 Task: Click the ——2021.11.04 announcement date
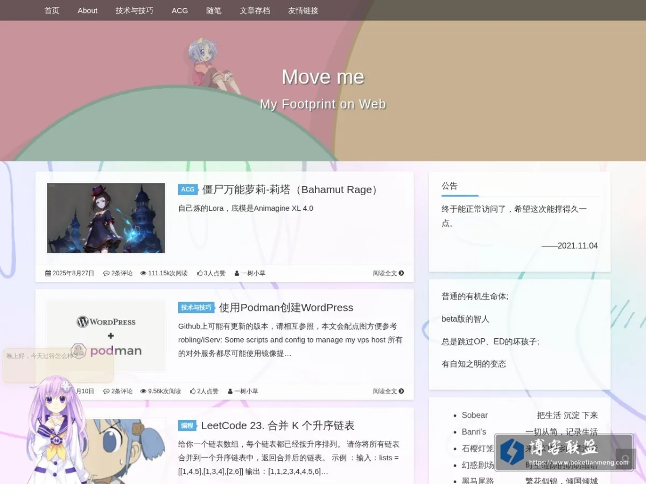coord(570,246)
